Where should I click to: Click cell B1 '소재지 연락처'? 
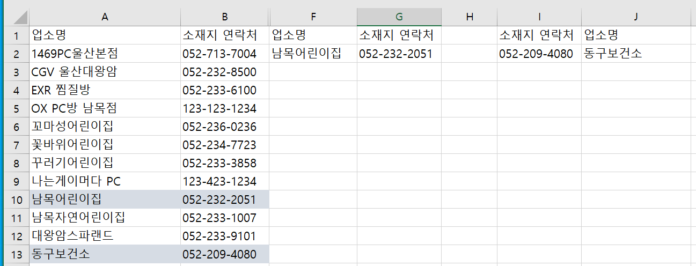(225, 35)
